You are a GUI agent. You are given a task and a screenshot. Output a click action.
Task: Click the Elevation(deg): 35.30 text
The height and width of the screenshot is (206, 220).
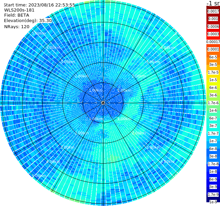[28, 21]
